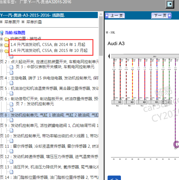The height and width of the screenshot is (180, 179).
Task: Click the N31 injector component in diagram
Action: [129, 102]
